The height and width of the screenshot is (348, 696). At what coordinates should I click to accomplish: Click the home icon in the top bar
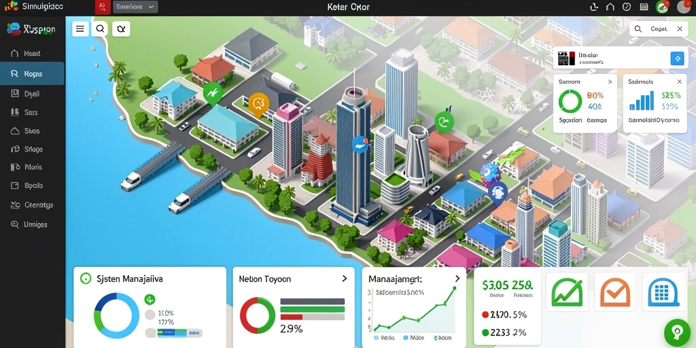coord(610,7)
